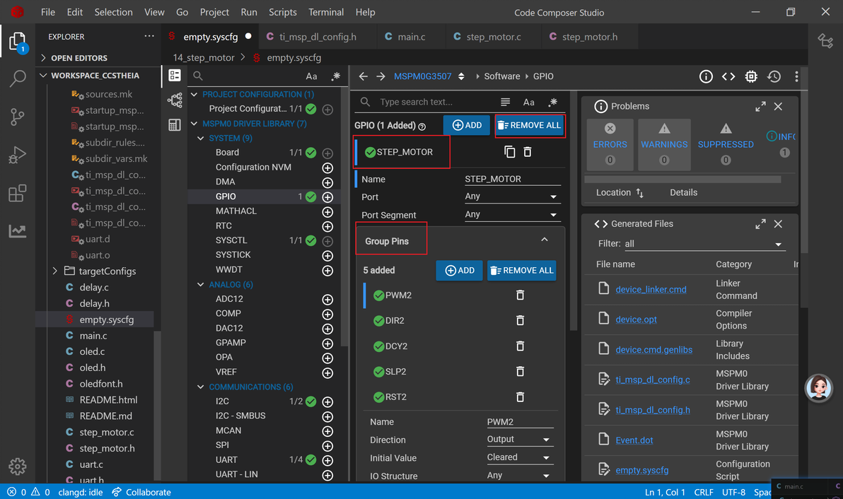
Task: Toggle the WARNINGS filter in Problems
Action: [x=664, y=144]
